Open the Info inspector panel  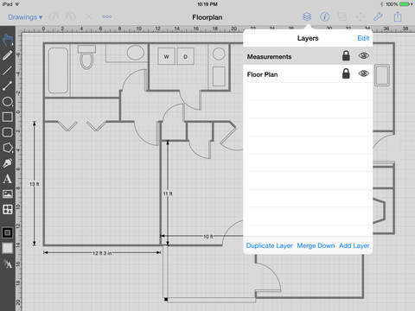tap(325, 17)
